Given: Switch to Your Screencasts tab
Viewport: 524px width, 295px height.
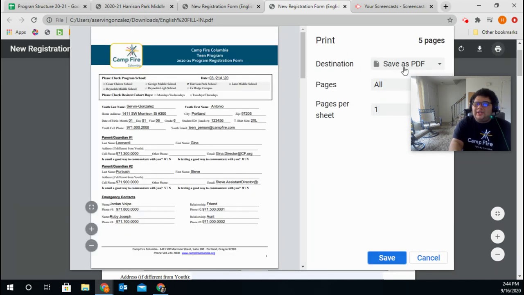Looking at the screenshot, I should click(x=394, y=7).
